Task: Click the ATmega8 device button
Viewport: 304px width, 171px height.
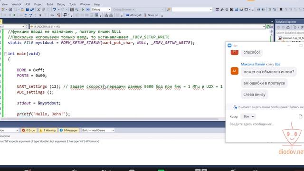Action: pyautogui.click(x=133, y=15)
